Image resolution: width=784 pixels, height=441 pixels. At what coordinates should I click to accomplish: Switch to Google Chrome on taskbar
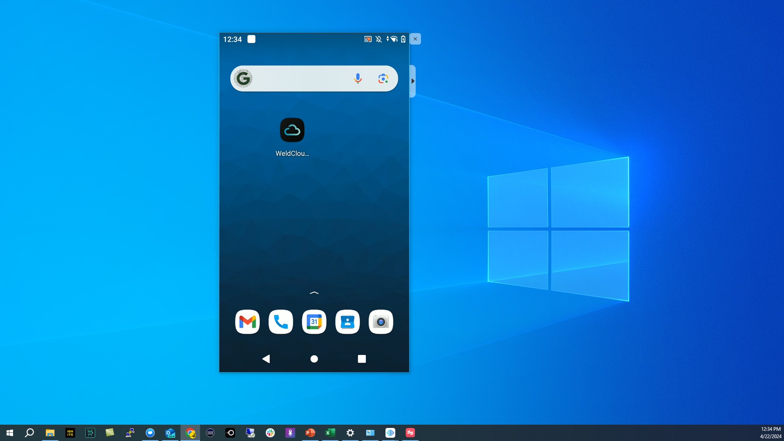(x=190, y=433)
